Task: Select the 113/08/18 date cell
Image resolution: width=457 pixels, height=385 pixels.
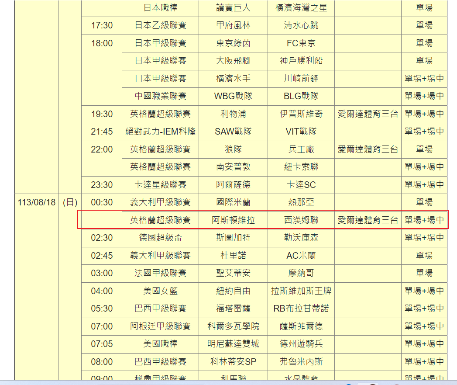Action: [37, 202]
